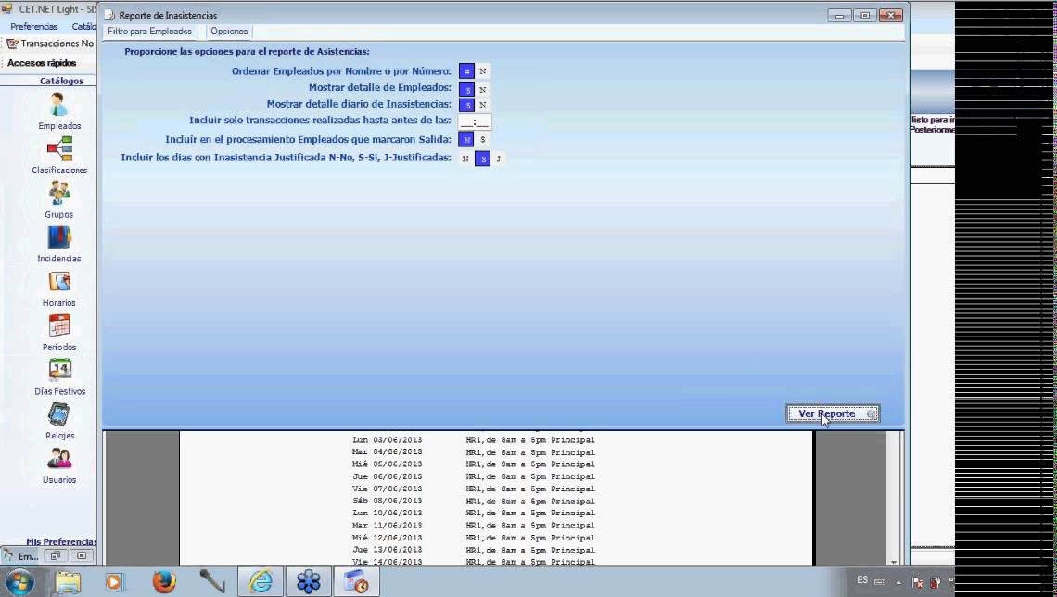1057x597 pixels.
Task: Select sort employees by name (# option)
Action: 466,71
